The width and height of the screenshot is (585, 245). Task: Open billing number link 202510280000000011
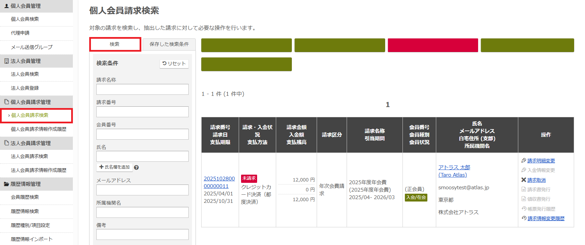[x=219, y=182]
